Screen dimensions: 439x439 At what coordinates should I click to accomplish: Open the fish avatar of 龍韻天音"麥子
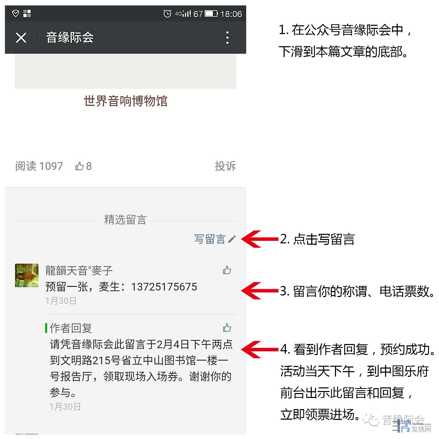(27, 275)
